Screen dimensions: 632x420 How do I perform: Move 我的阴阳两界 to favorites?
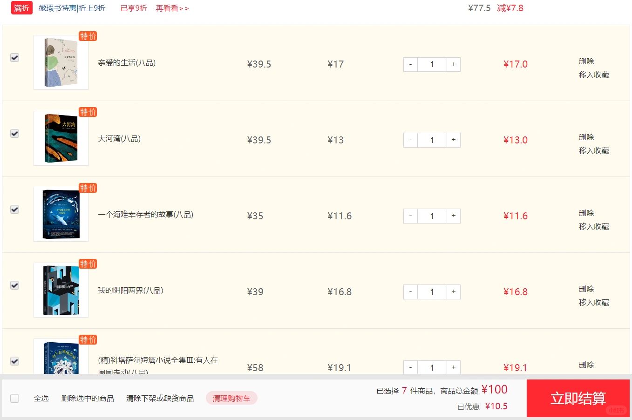(x=594, y=302)
